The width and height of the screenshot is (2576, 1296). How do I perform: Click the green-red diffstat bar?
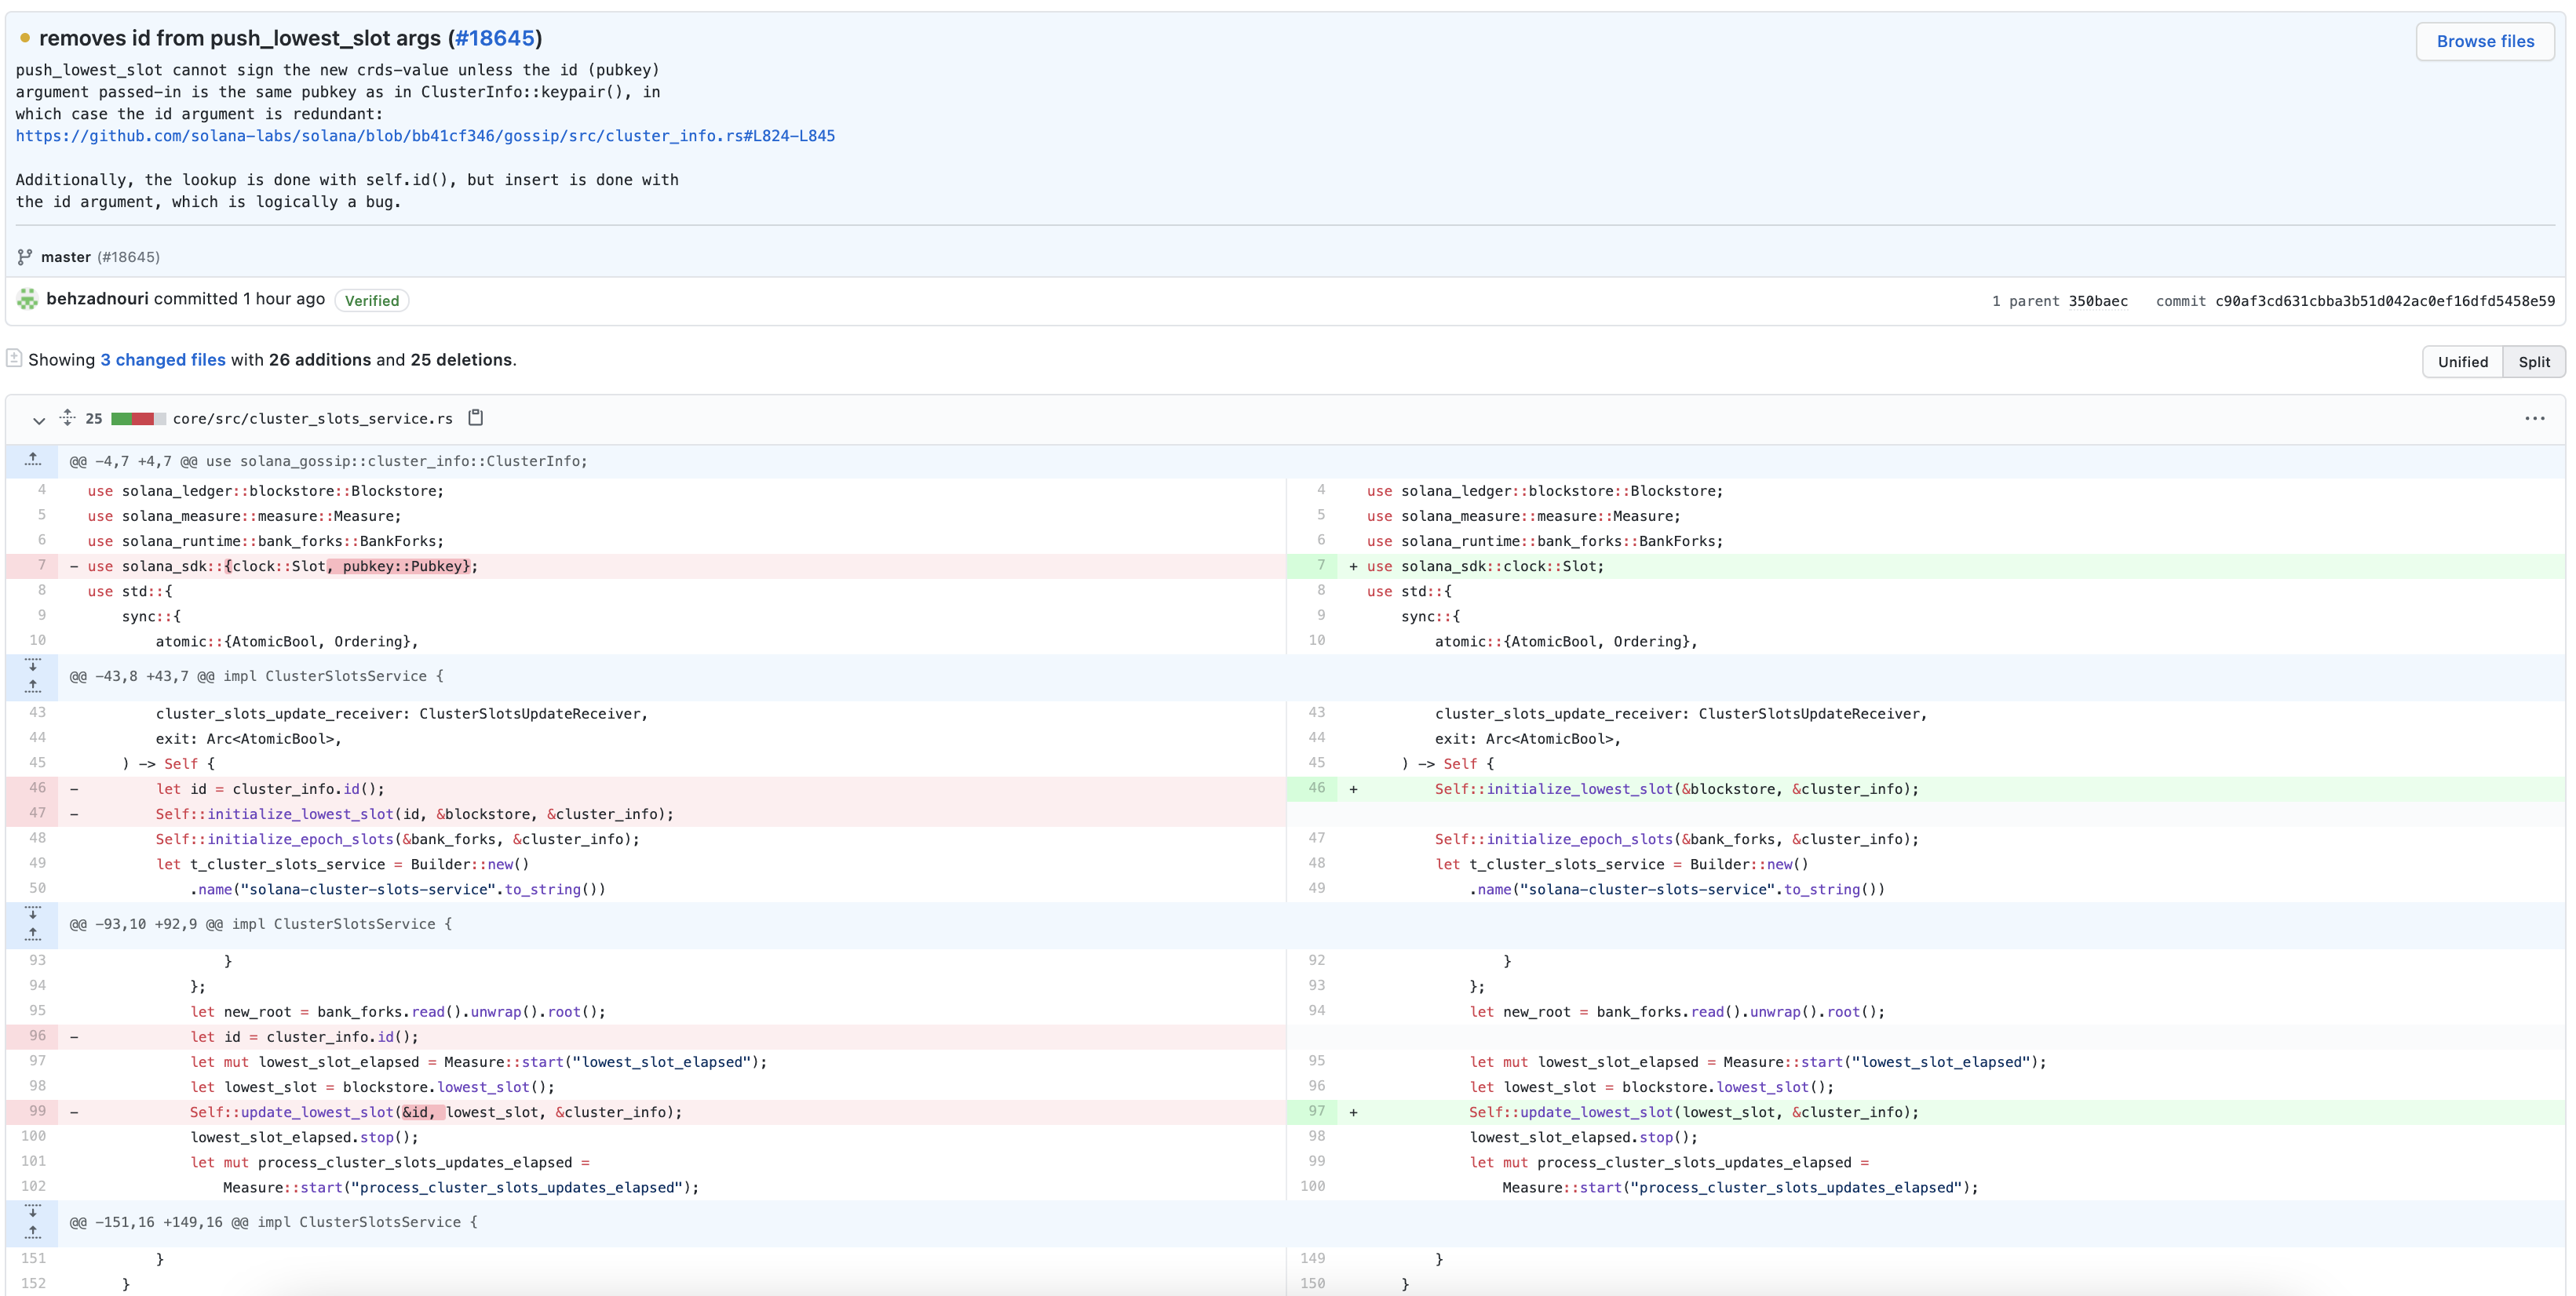138,419
